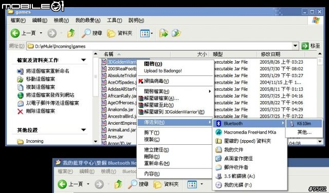
Task: Click copy this file task link
Action: pos(41,87)
